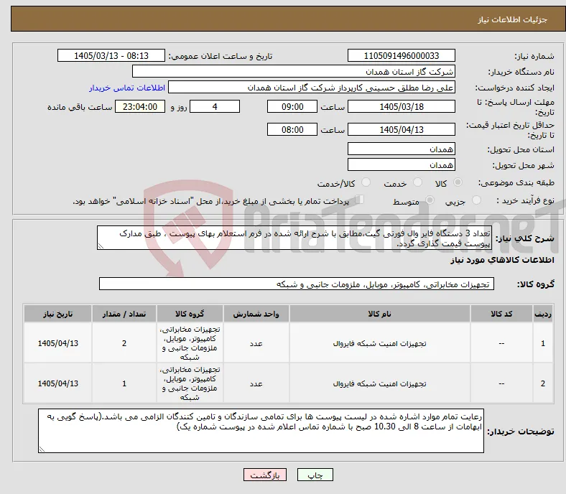Click the اطلاعات کالاهای مورد نیاز section heading
Screen dimensions: 566x494
coord(502,260)
